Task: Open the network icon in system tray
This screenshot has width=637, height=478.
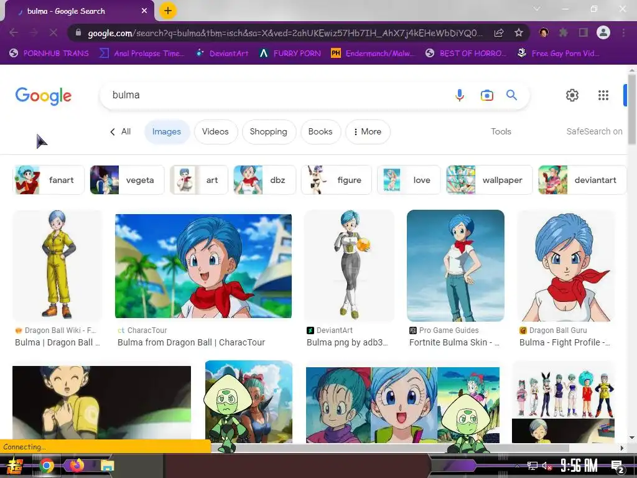Action: (x=532, y=466)
